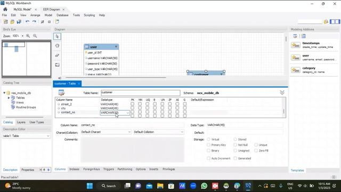The image size is (341, 192).
Task: Click the table icon beside Table Name
Action: (62, 93)
